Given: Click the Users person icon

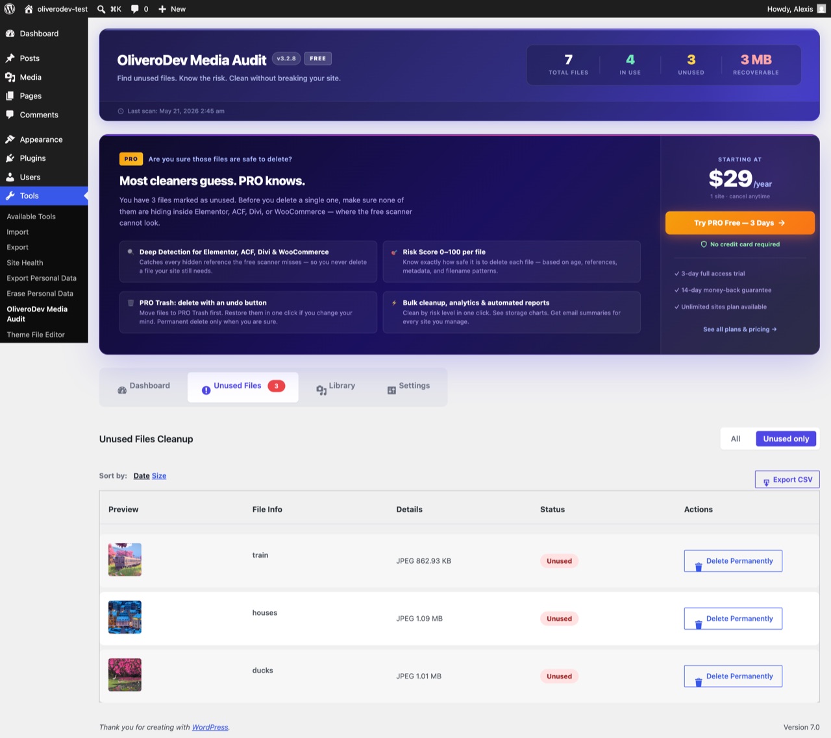Looking at the screenshot, I should point(10,177).
